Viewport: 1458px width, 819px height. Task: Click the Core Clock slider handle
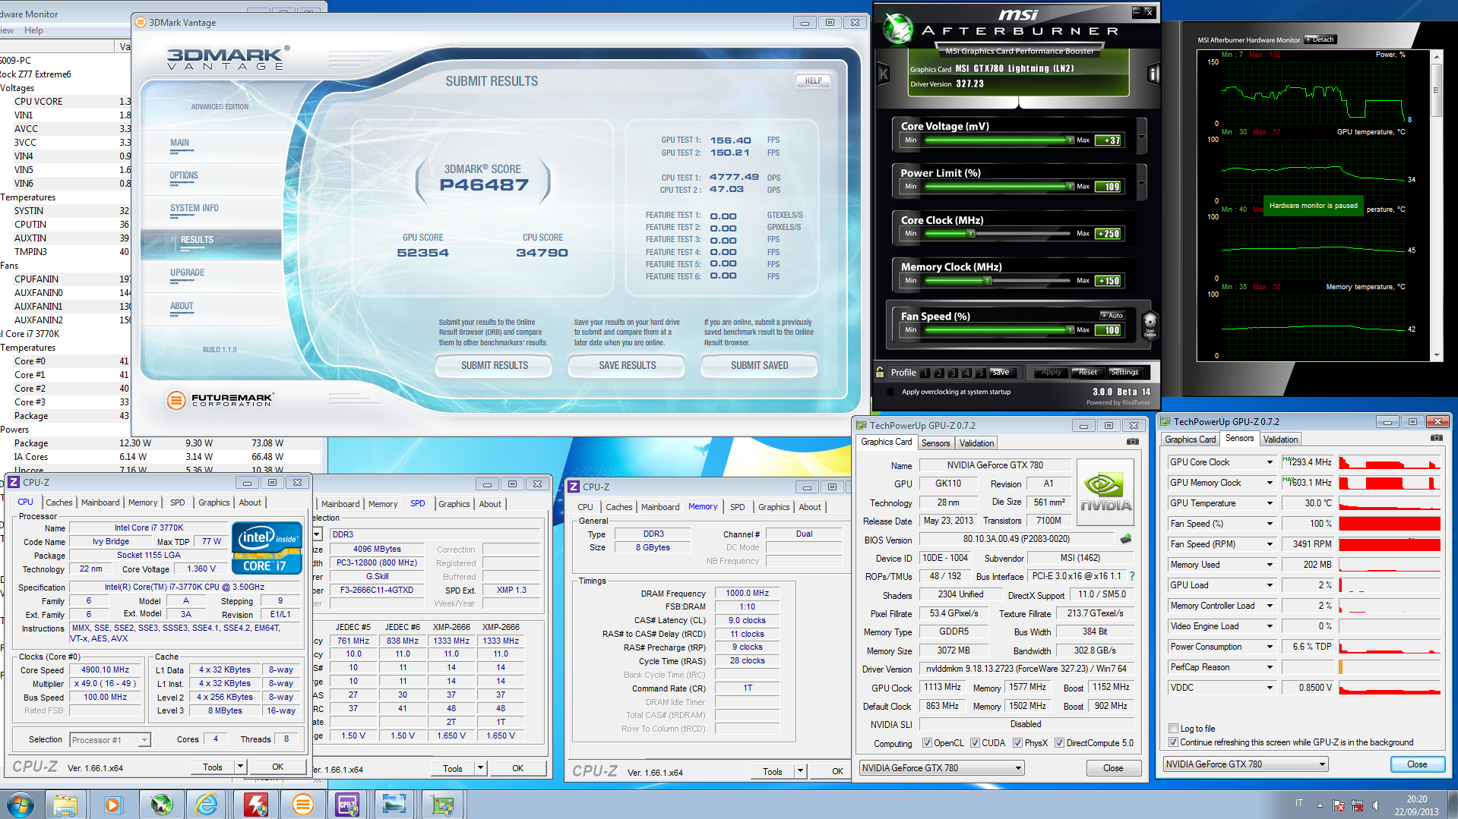(971, 234)
